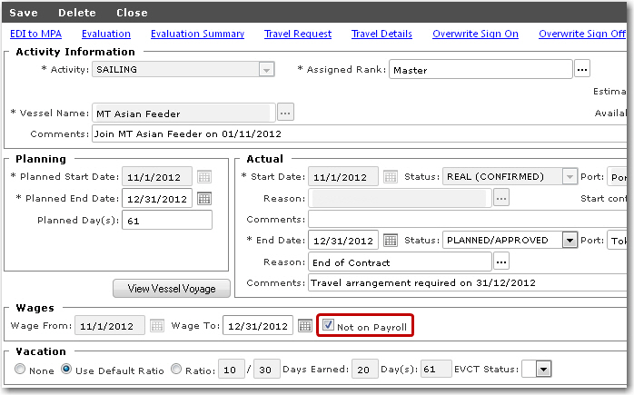Select the None vacation radio button
This screenshot has height=395, width=634.
click(20, 370)
